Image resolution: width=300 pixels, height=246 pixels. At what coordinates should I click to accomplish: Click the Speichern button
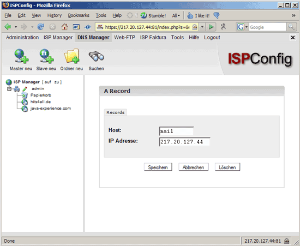coord(158,167)
